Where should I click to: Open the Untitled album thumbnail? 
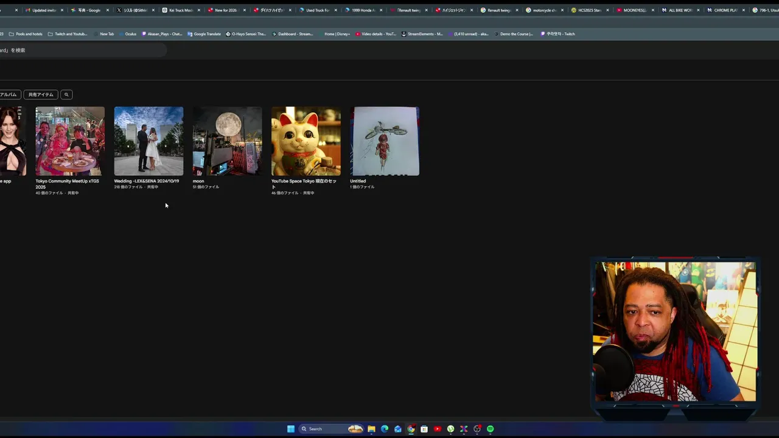[x=385, y=141]
